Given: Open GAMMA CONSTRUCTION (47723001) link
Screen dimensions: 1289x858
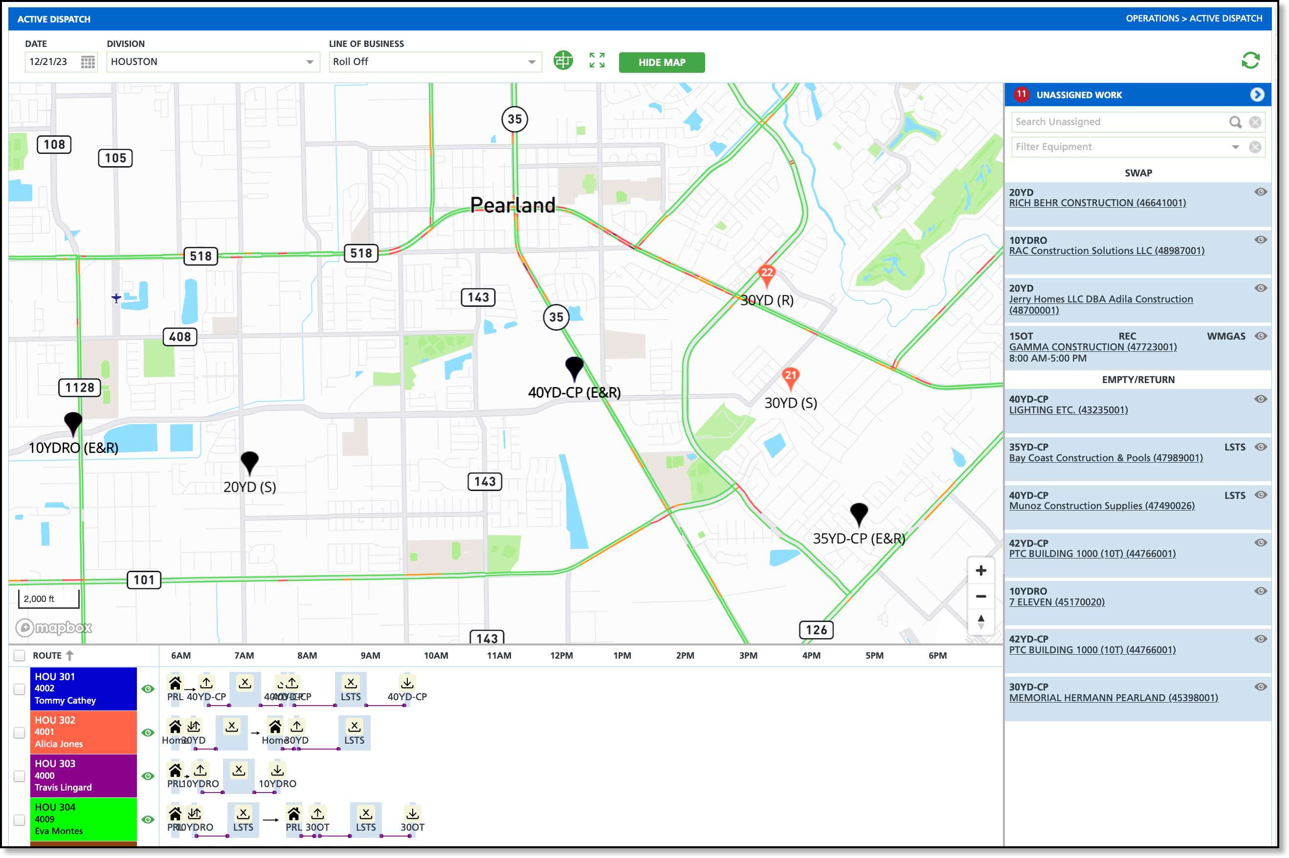Looking at the screenshot, I should [1092, 347].
